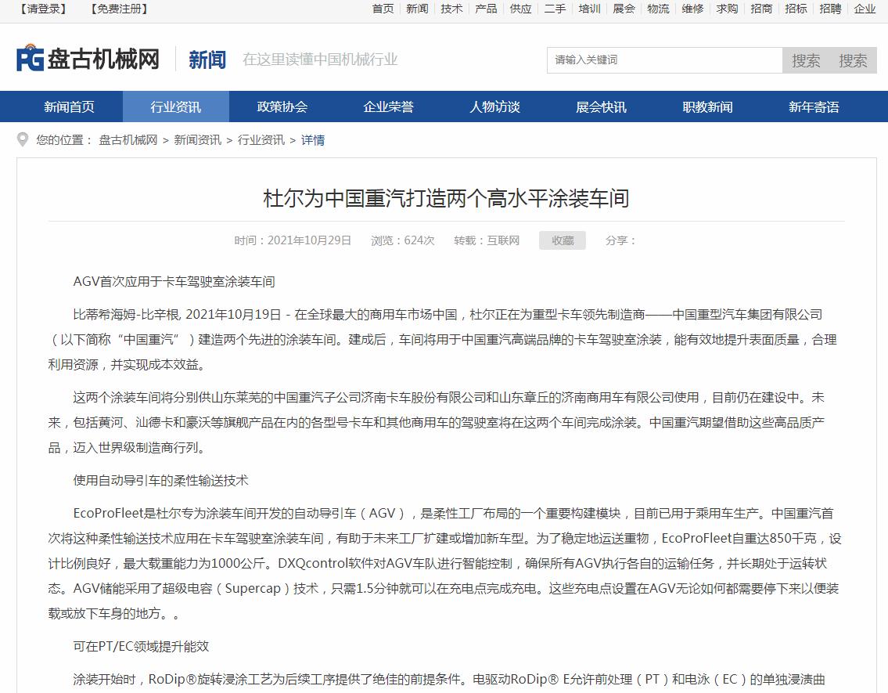Click the PG 盘古机械网 logo
This screenshot has width=888, height=693.
pyautogui.click(x=88, y=59)
